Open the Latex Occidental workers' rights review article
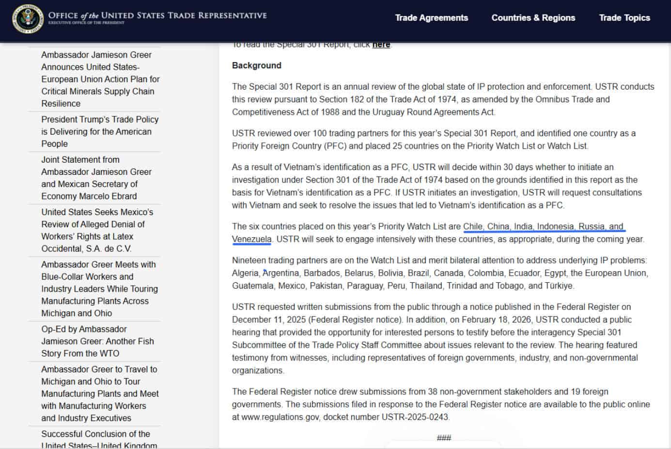Viewport: 671px width, 449px height. coord(97,230)
